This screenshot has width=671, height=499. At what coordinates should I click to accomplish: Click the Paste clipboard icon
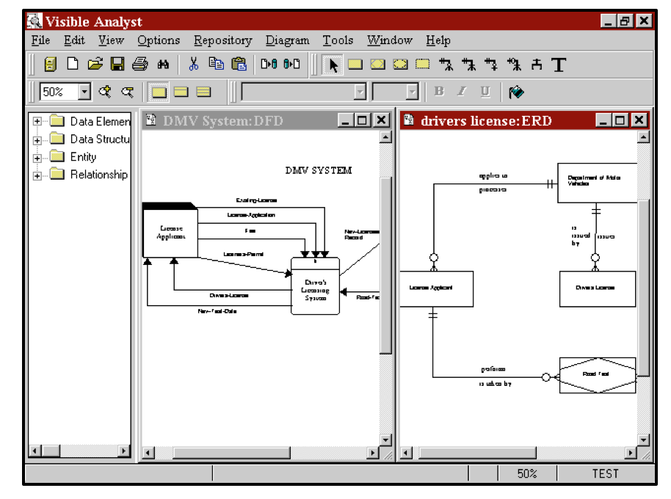(x=239, y=65)
